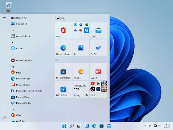Screen dimensions: 173x130
Task: Open the To Do tile
Action: coord(98,48)
